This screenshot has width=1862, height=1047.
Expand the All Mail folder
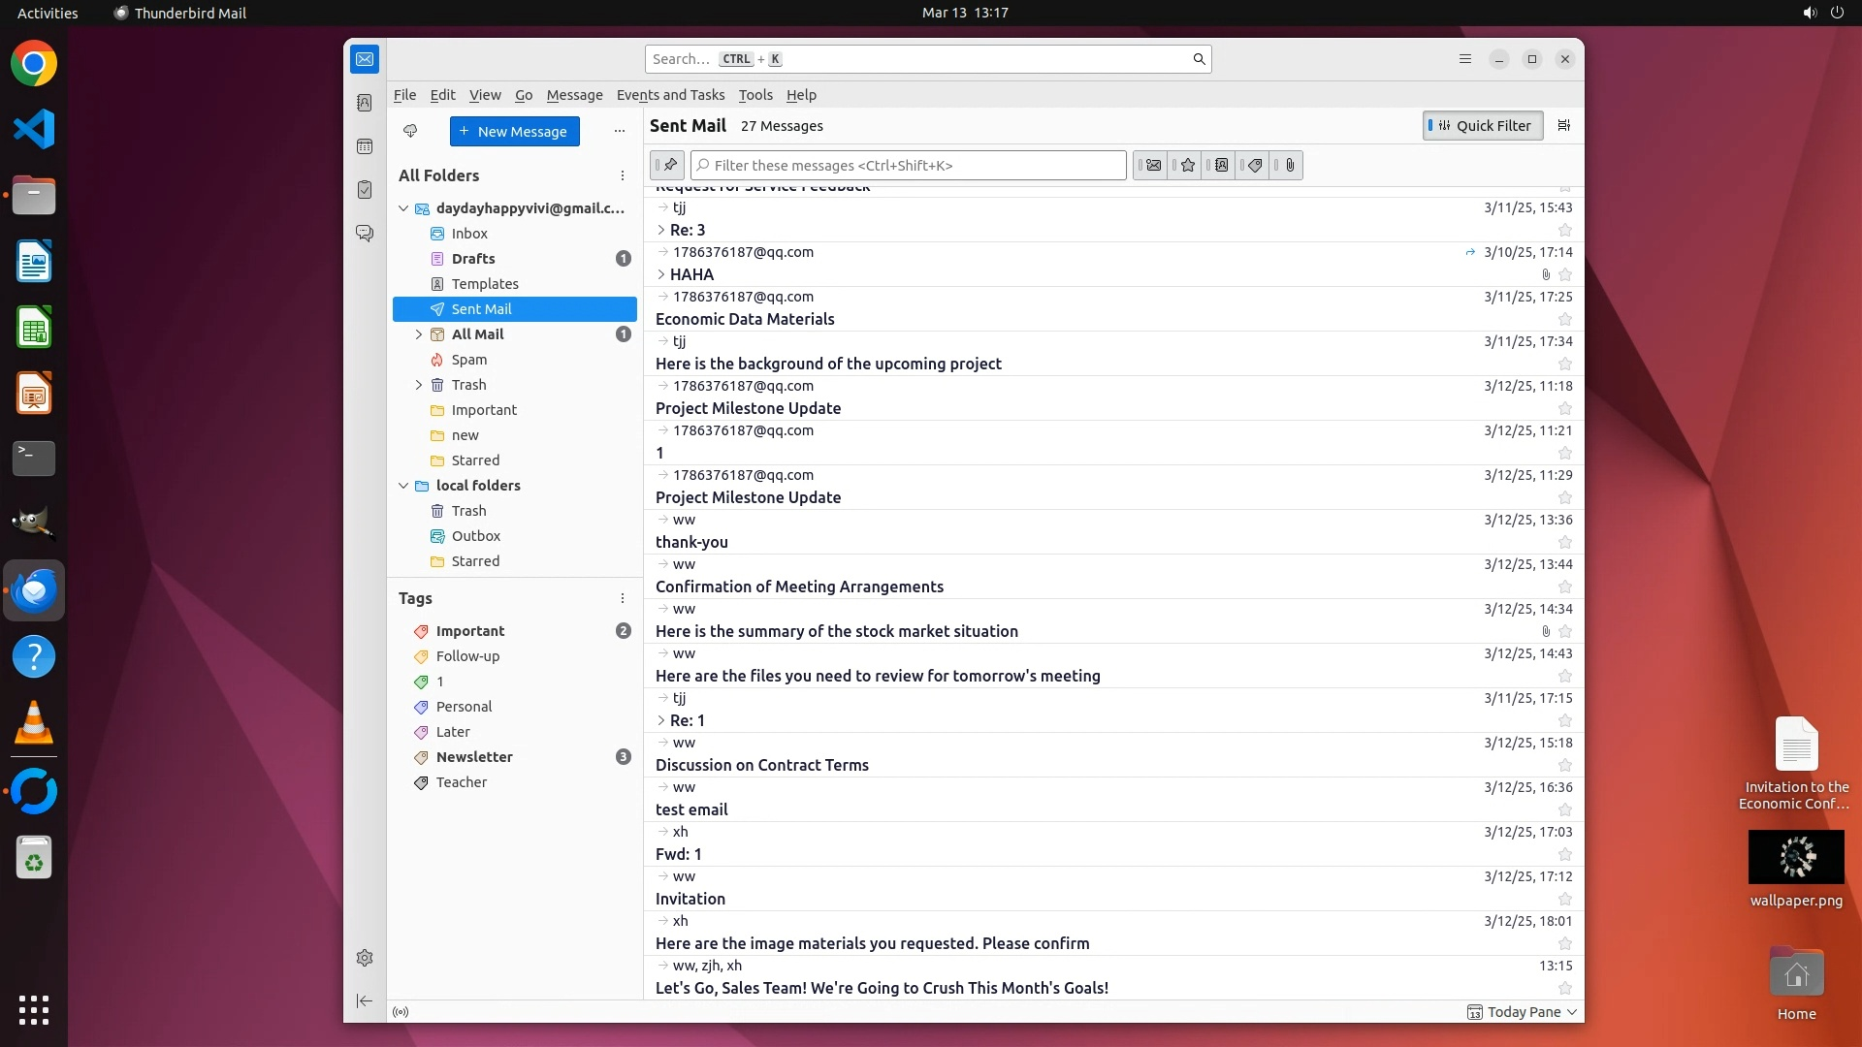click(x=419, y=334)
